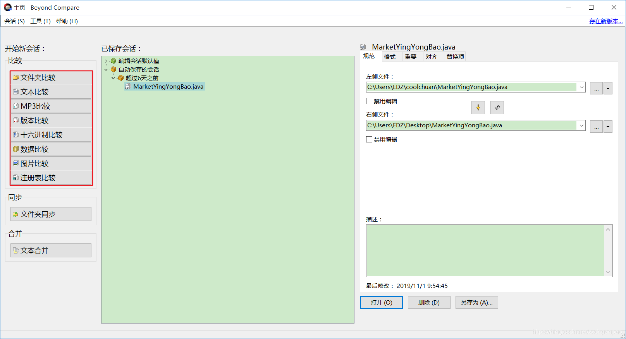Click the swap left and right files icon
This screenshot has height=339, width=626.
point(497,108)
